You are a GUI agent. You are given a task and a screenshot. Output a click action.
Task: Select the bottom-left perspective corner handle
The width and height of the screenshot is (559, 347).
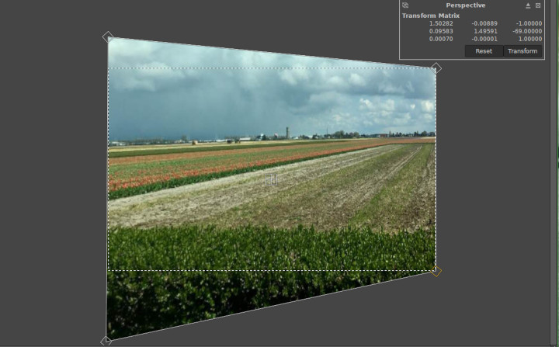(x=106, y=341)
